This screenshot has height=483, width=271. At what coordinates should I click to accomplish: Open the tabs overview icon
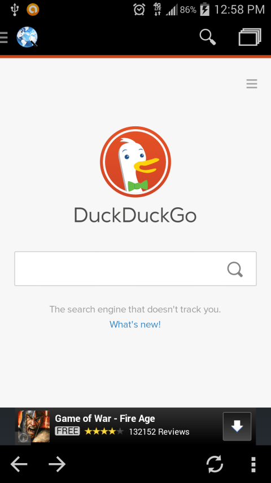(250, 37)
